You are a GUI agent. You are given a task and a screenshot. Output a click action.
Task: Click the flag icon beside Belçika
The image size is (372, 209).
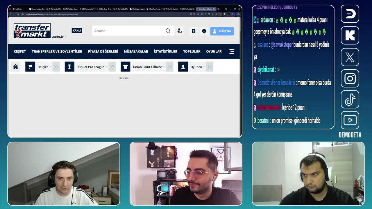click(x=30, y=67)
